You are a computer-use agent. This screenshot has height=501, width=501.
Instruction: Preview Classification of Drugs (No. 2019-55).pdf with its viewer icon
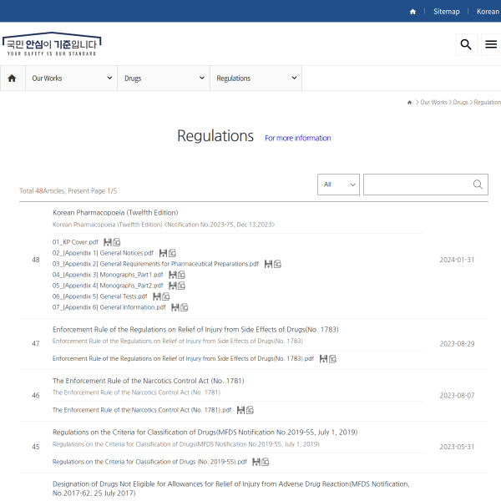[266, 462]
